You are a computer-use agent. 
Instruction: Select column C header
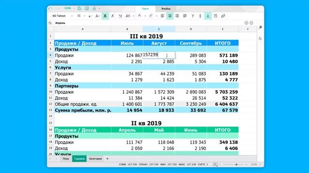tap(159, 29)
